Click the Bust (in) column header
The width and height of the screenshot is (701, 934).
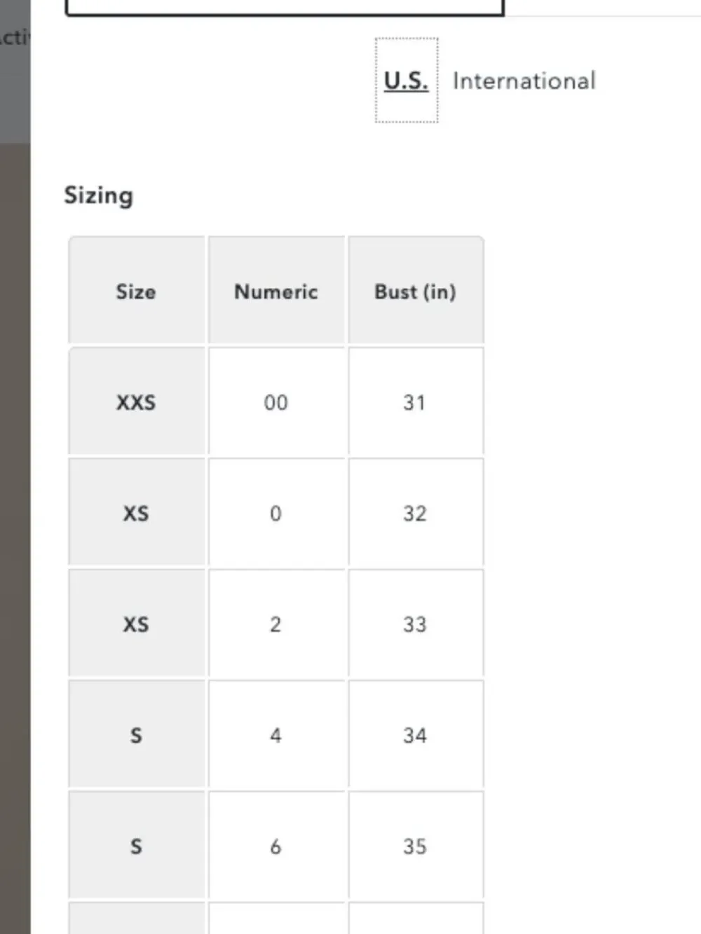pos(416,291)
